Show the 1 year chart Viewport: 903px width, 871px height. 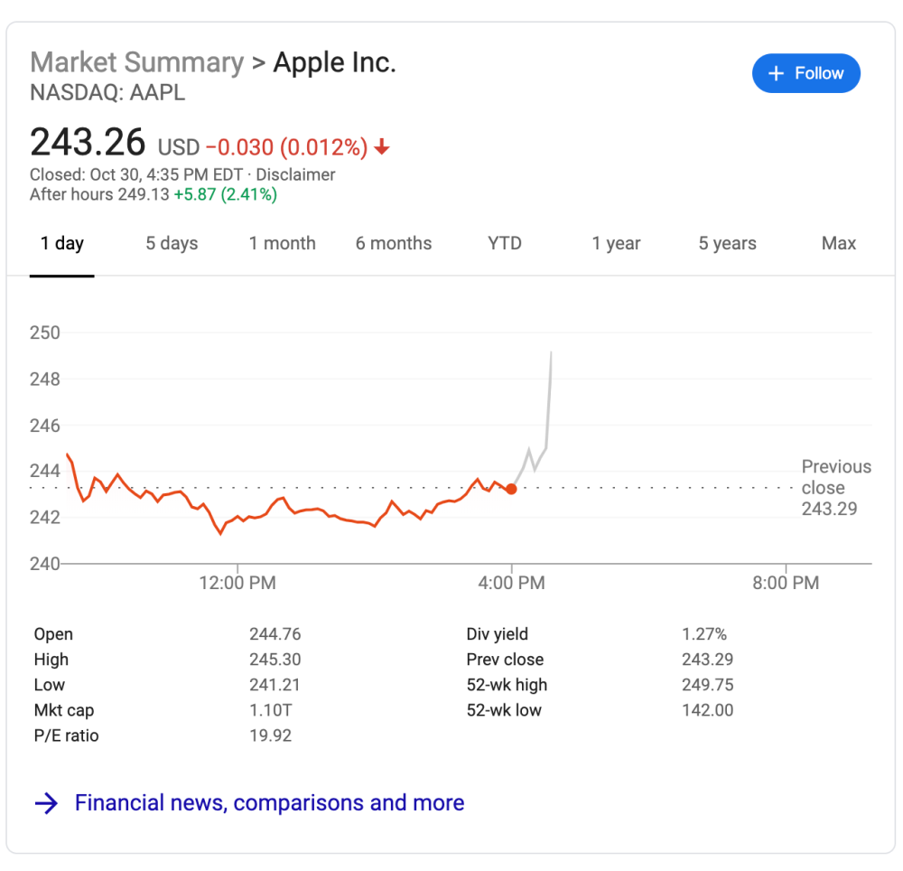click(616, 243)
